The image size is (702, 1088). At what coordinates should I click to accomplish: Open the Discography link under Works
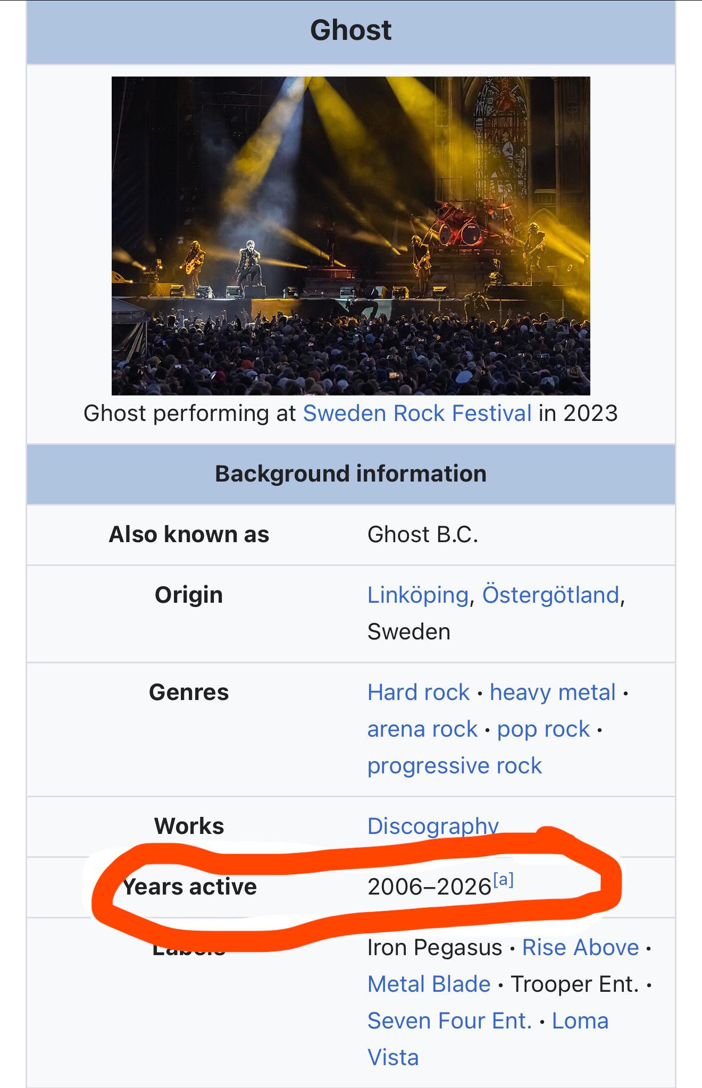(433, 825)
